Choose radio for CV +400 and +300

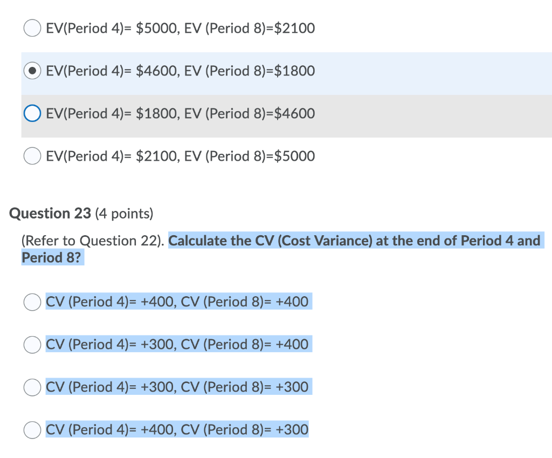(32, 429)
